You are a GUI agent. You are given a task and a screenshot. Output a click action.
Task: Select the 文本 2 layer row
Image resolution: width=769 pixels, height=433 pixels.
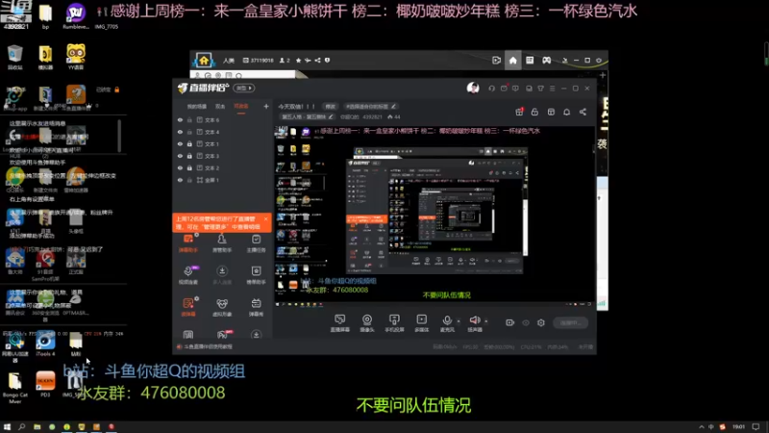point(223,167)
